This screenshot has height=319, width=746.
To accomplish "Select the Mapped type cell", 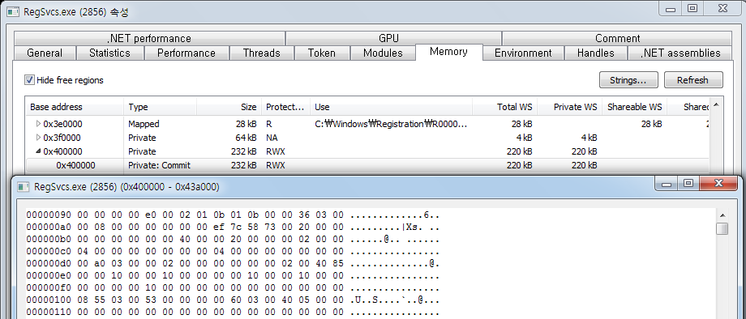I will (144, 124).
